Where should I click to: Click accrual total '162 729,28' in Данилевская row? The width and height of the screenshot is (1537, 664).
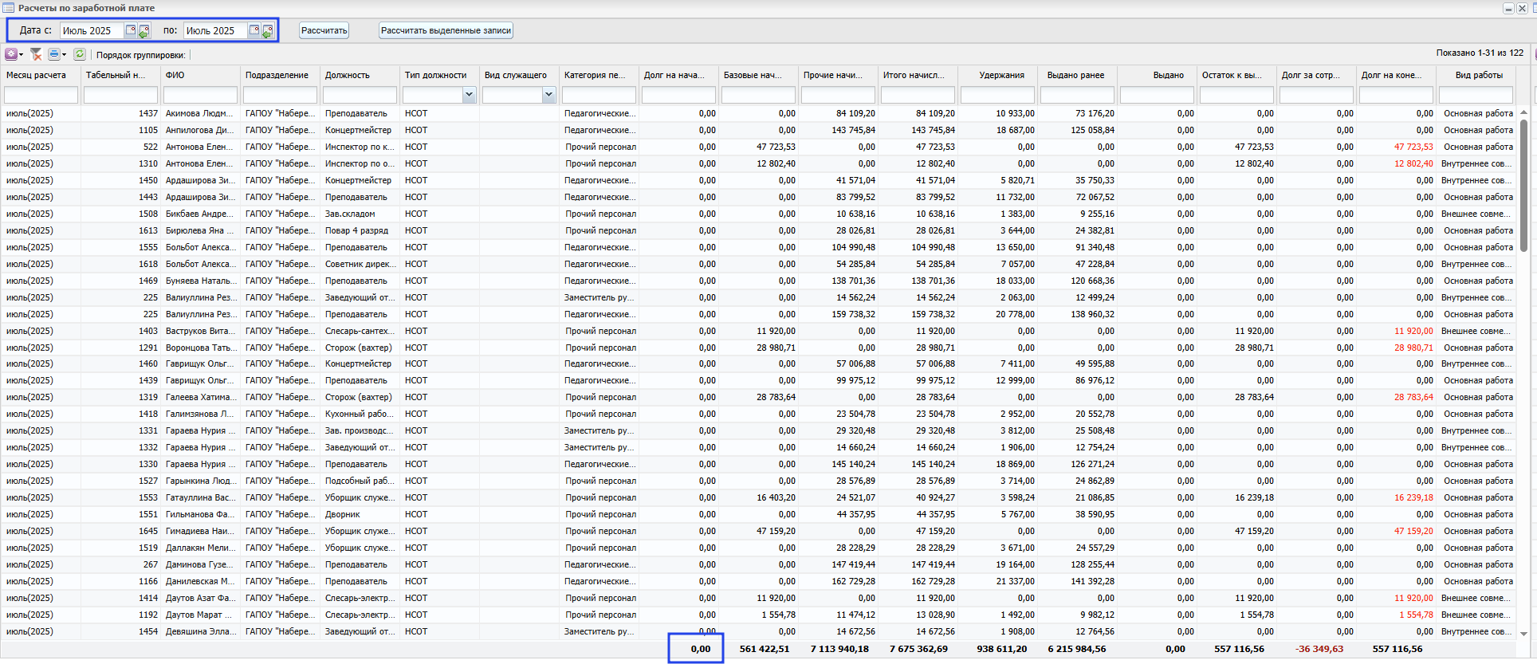click(x=932, y=581)
